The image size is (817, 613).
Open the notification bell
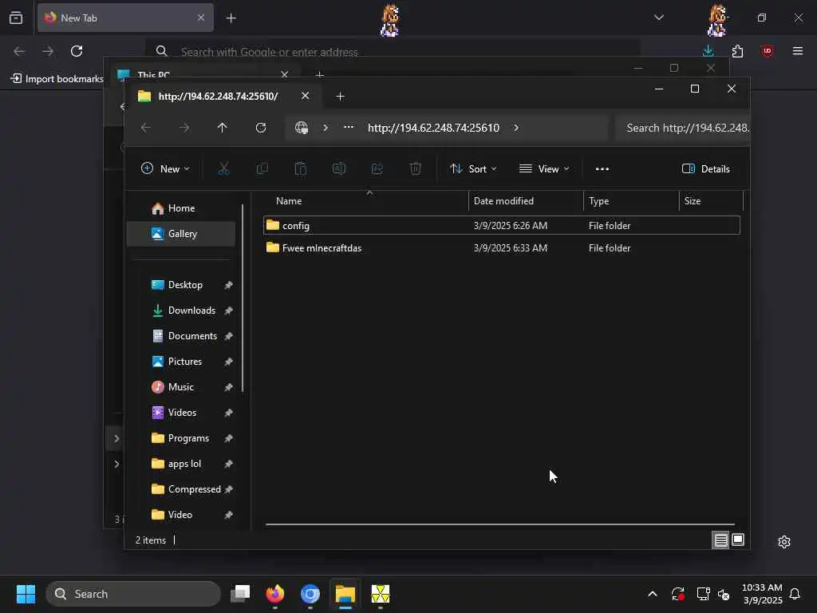pyautogui.click(x=795, y=594)
